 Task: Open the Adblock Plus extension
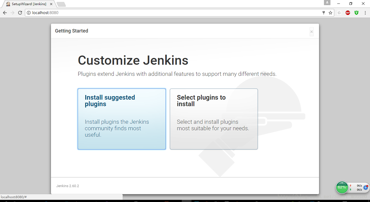pyautogui.click(x=348, y=13)
